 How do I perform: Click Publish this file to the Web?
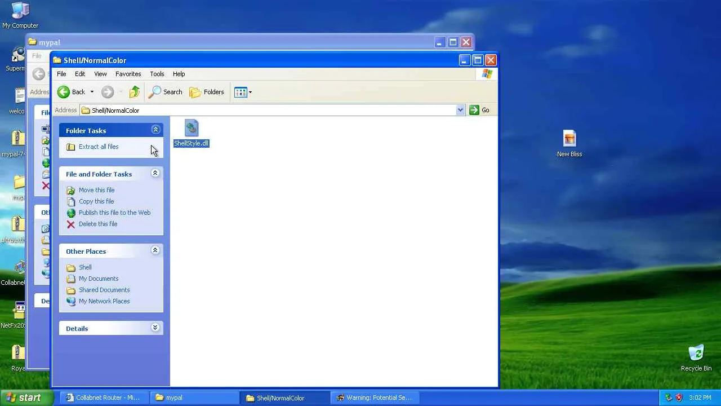point(114,213)
